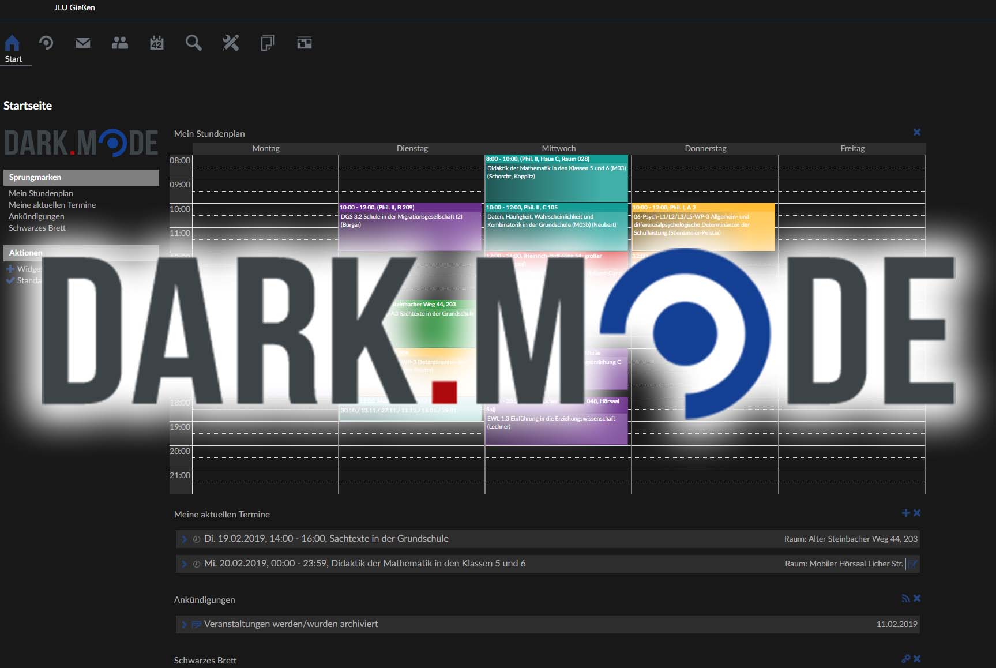Screen dimensions: 996x668
Task: Click the 11.02.2019 announcement date
Action: click(897, 624)
